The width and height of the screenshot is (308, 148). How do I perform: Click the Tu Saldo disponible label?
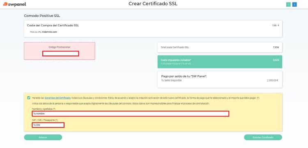tap(171, 81)
